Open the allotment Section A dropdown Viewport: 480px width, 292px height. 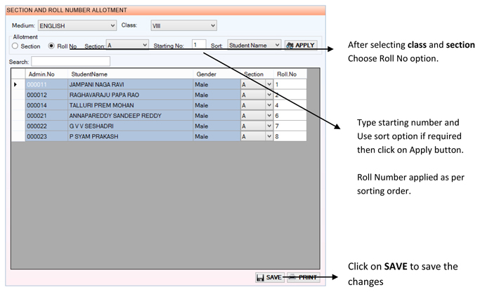(x=127, y=45)
